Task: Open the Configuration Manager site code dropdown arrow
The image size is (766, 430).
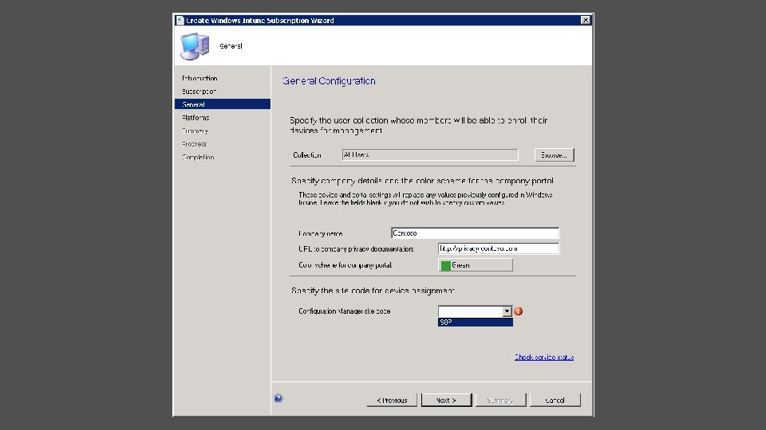Action: (507, 311)
